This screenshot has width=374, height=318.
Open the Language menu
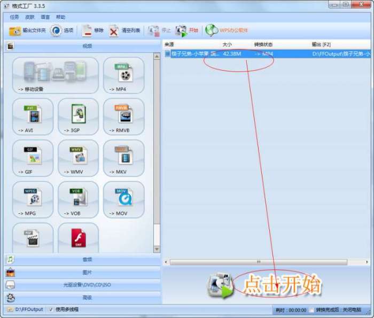coord(45,17)
